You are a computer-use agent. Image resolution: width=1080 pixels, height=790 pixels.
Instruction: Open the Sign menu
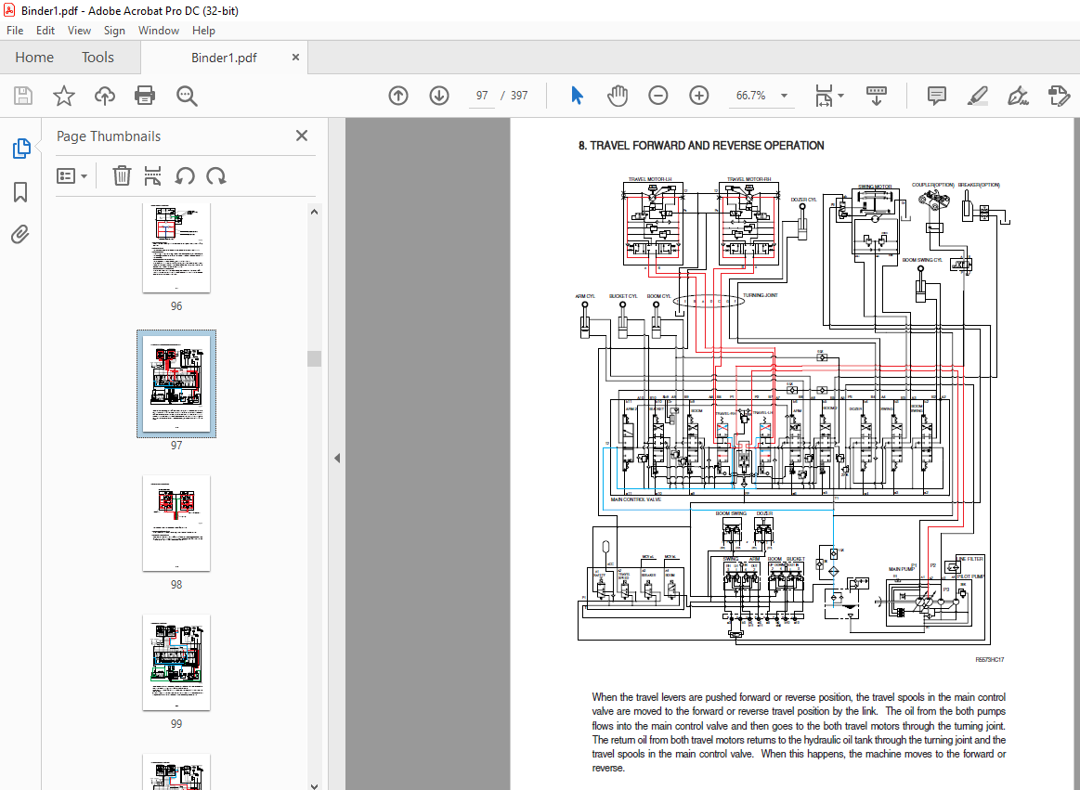pos(114,31)
